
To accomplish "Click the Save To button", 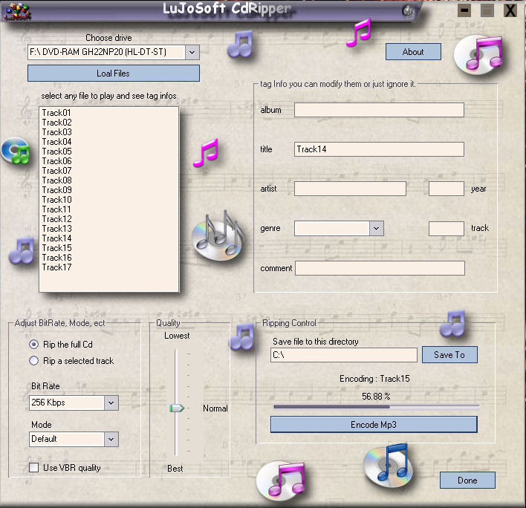I will 449,355.
